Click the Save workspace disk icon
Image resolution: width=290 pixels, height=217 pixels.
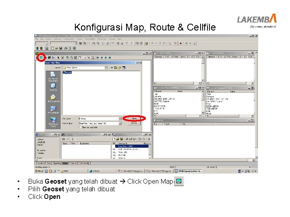61,48
